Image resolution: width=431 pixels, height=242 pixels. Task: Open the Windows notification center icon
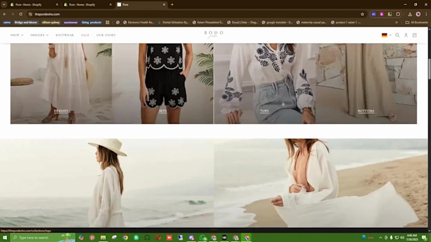[x=424, y=238]
